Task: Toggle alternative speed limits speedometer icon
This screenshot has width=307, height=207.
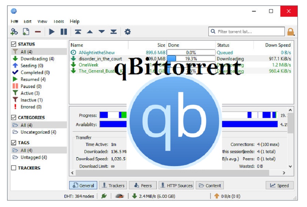Action: pyautogui.click(x=119, y=196)
